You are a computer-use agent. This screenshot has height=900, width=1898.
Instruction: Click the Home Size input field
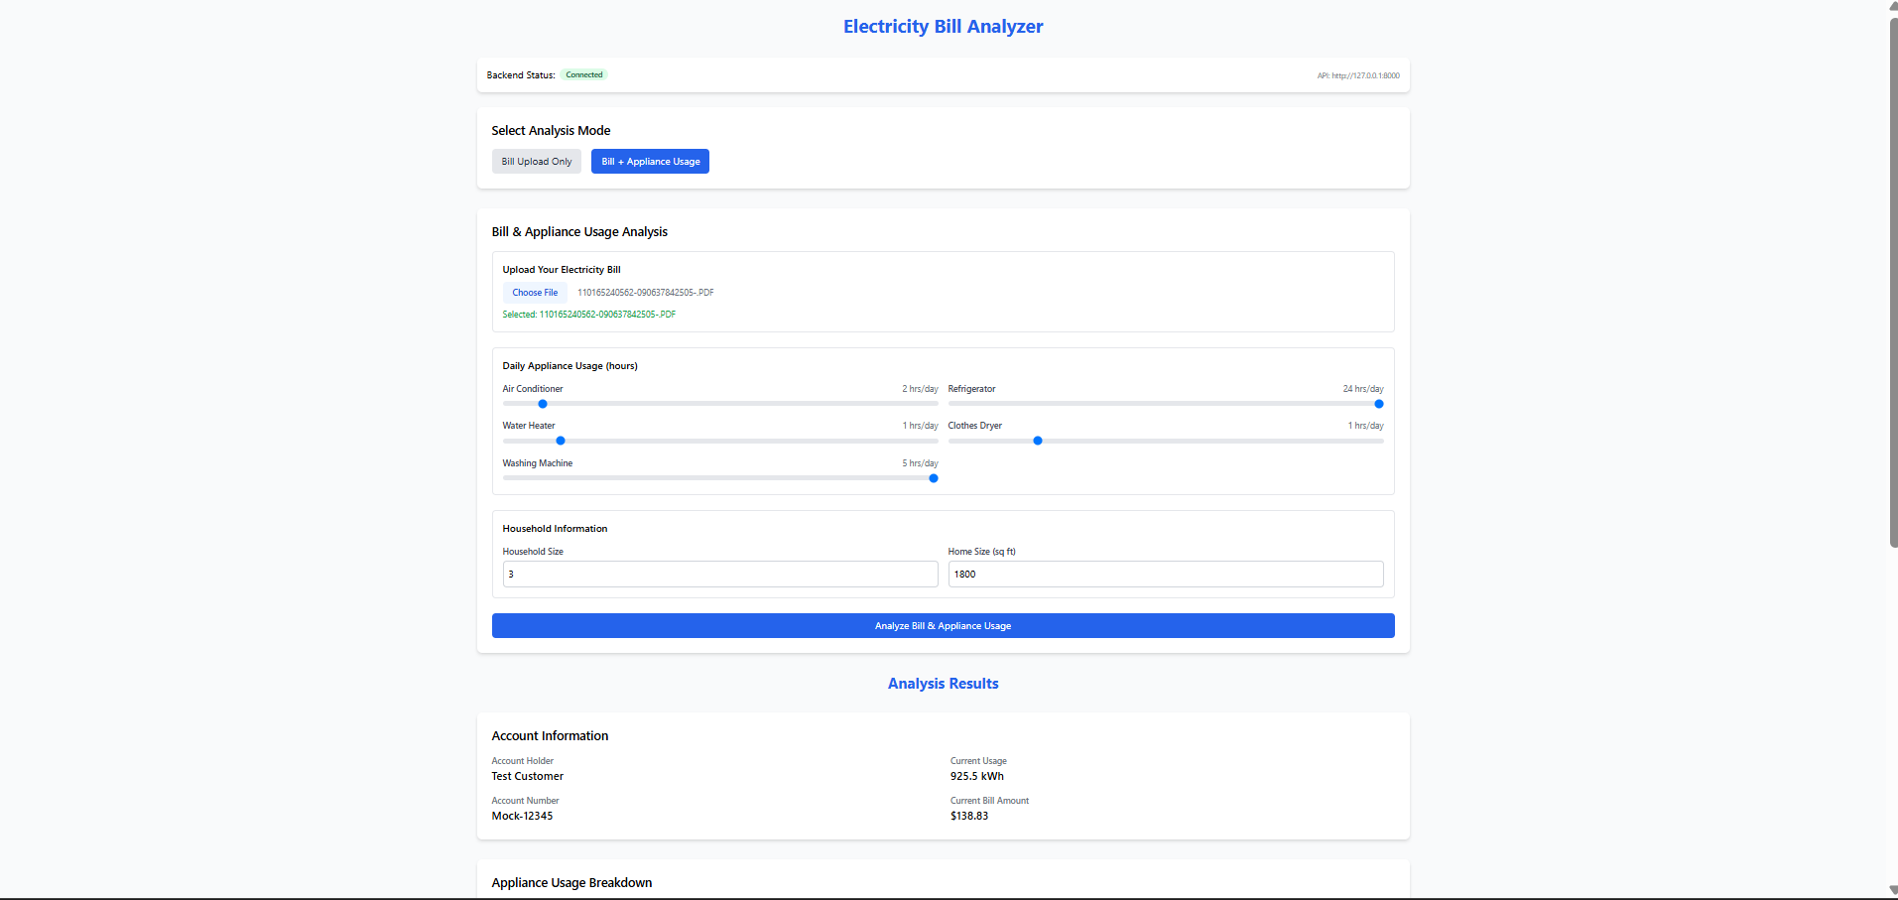(1165, 574)
